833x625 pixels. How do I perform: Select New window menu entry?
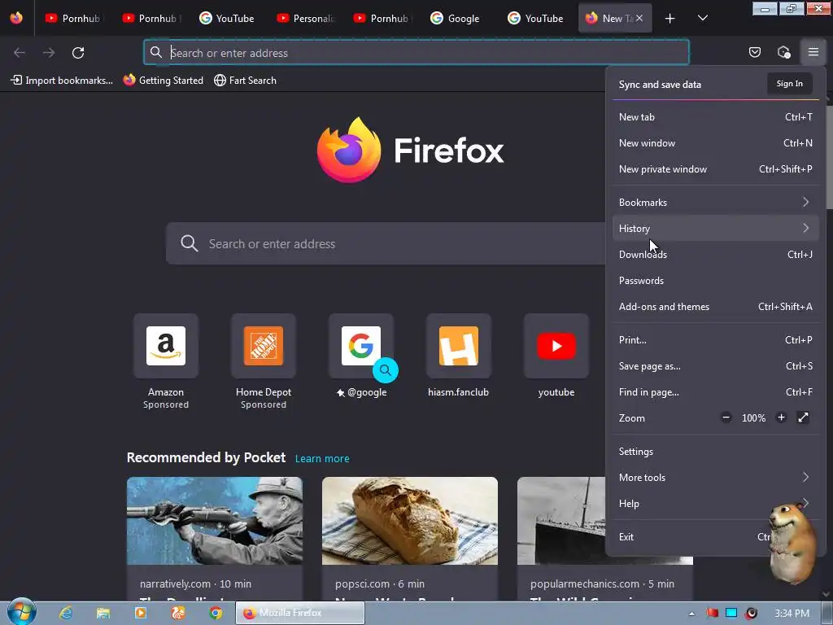tap(715, 143)
